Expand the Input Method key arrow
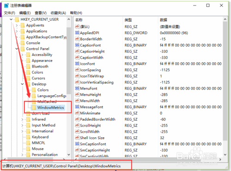Viewport: 231px width, 171px height. [22, 125]
